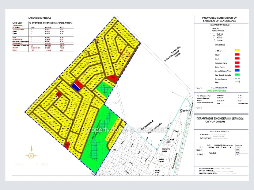Click the 'LAND USES' schedule column header
The width and height of the screenshot is (254, 190).
(x=18, y=23)
